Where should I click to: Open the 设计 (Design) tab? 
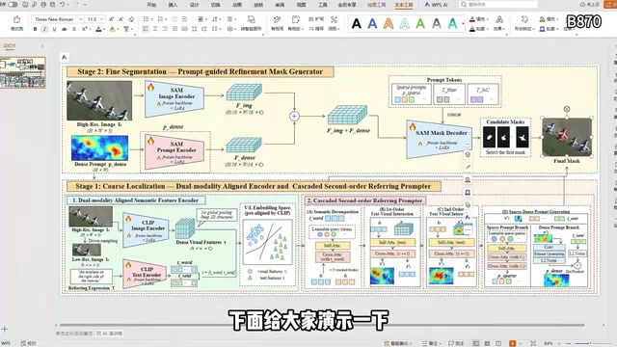tap(195, 5)
